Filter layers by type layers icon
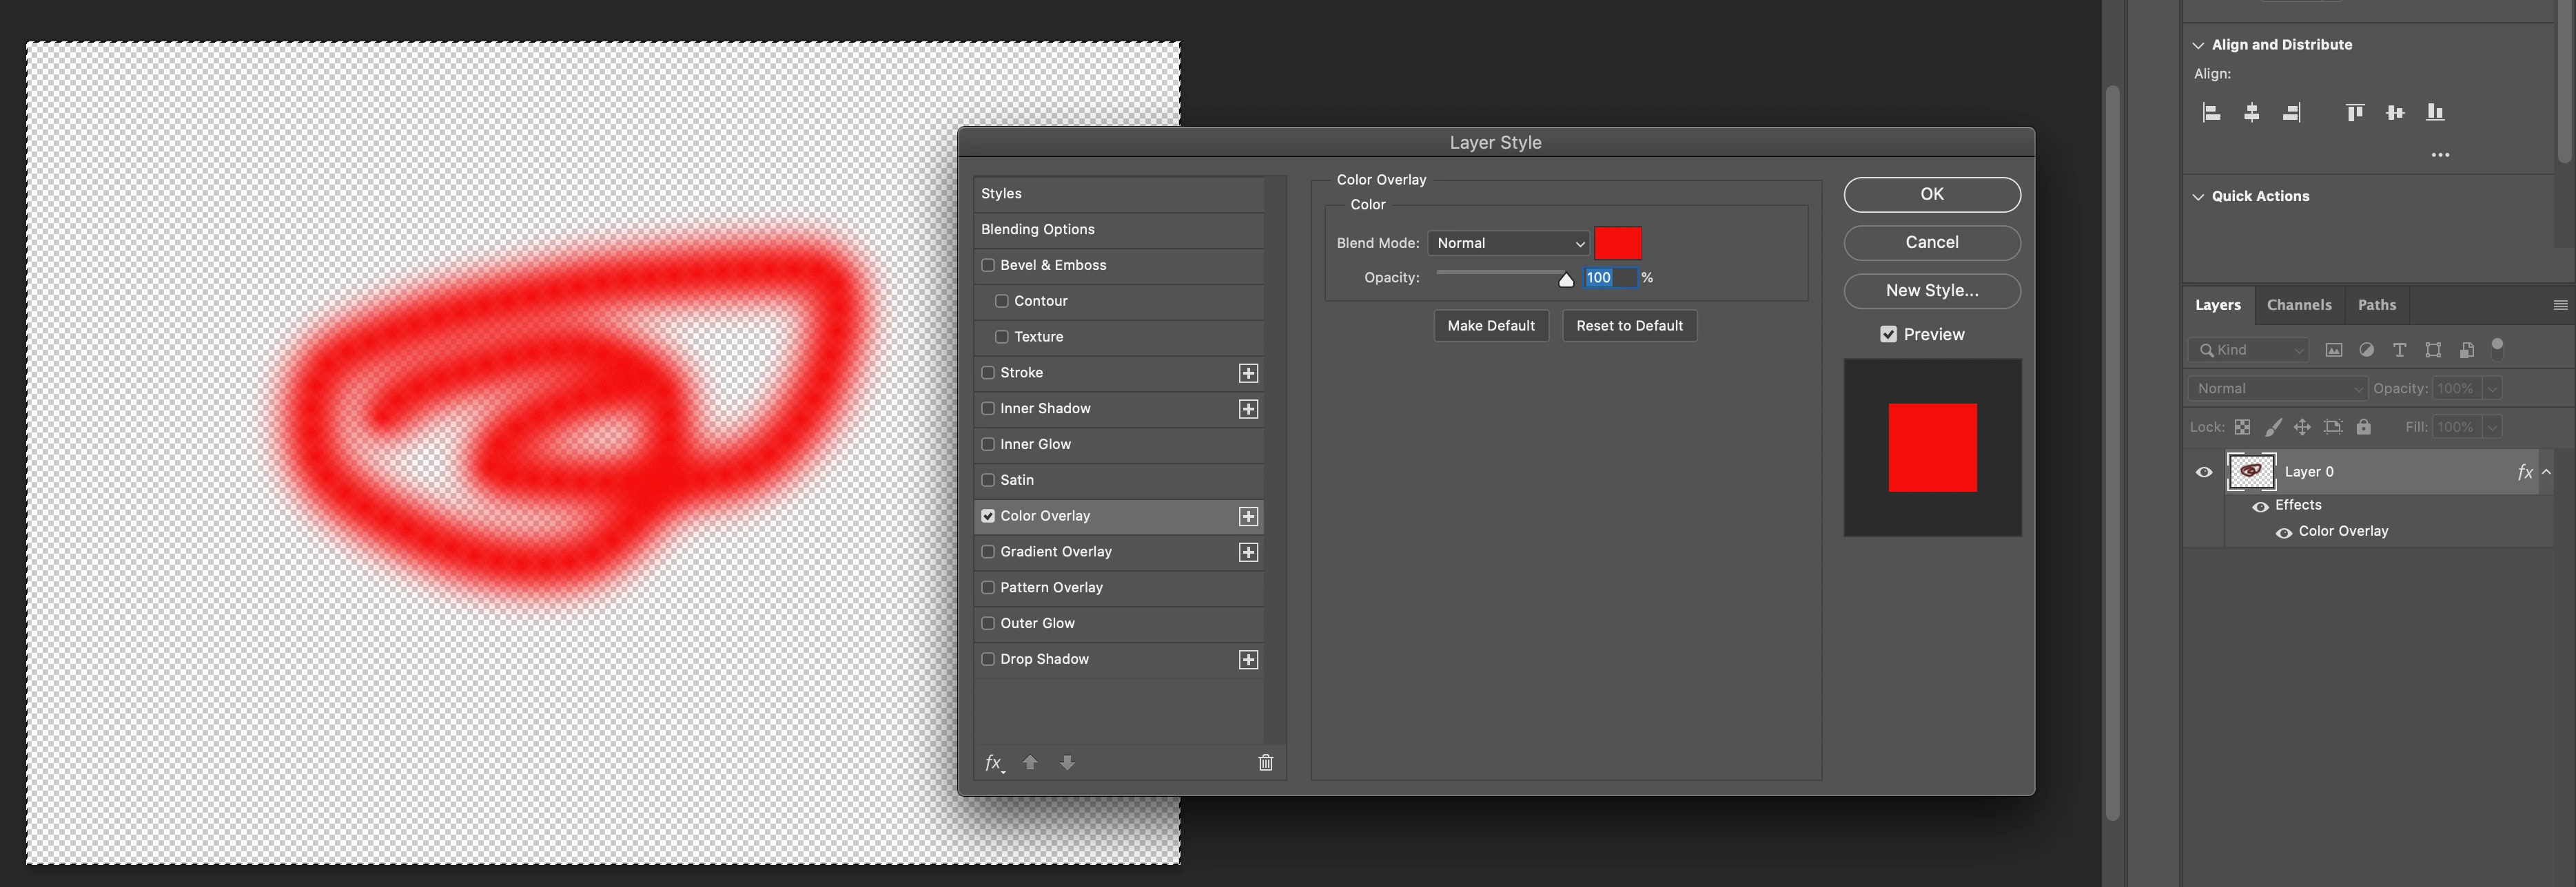 pos(2399,350)
